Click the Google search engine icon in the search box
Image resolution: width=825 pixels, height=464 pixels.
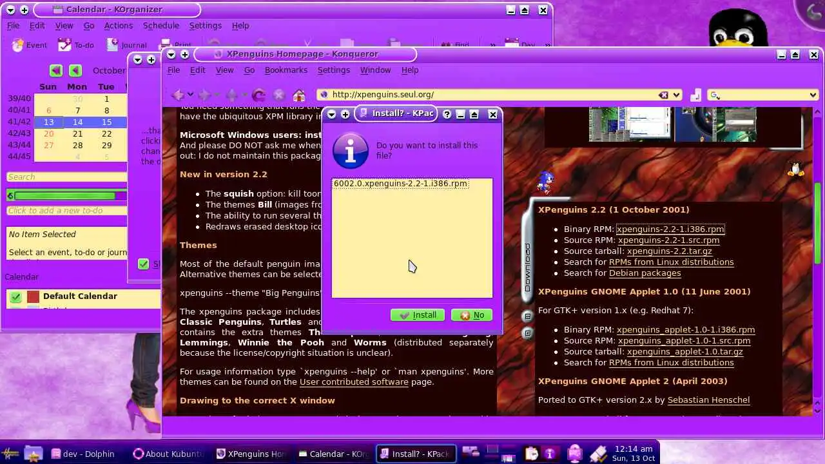(714, 95)
